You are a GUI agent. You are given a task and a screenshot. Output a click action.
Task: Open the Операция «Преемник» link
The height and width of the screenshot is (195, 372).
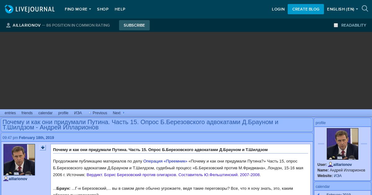click(165, 161)
